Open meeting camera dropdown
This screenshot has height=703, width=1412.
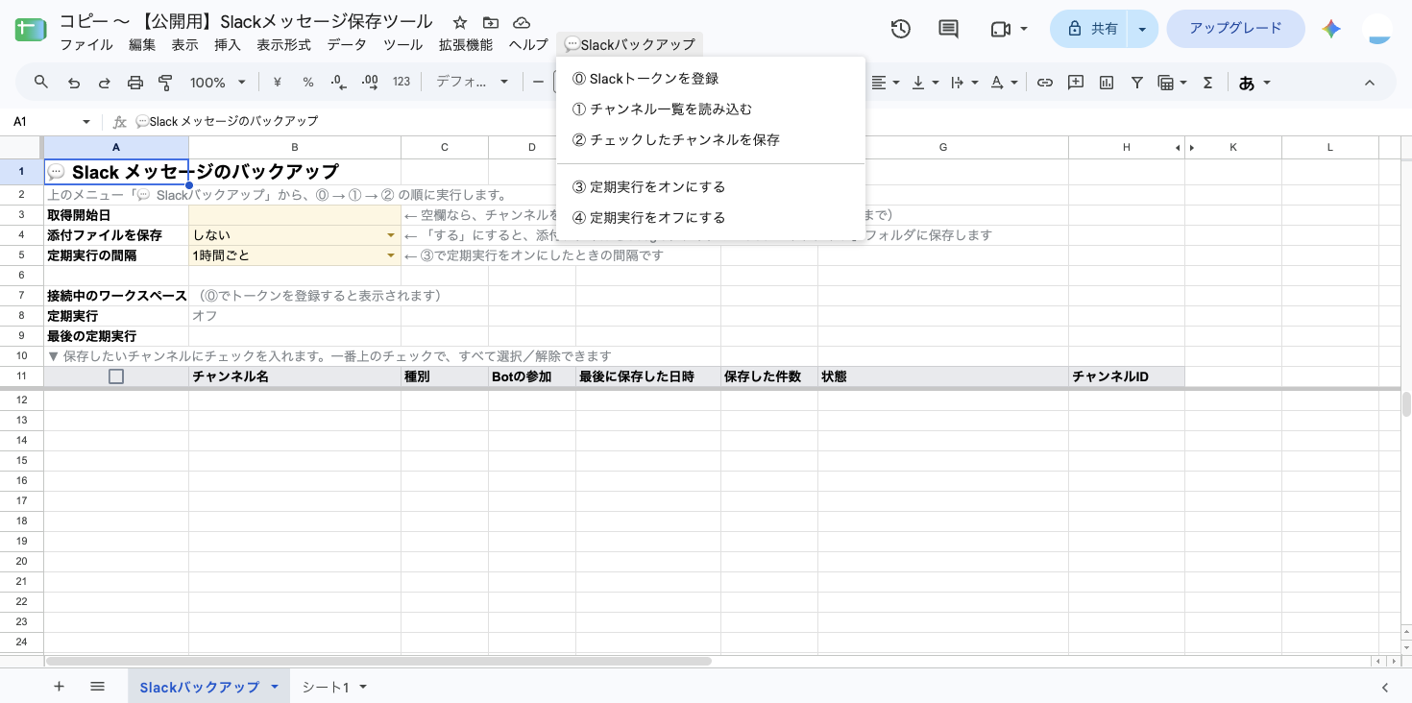pos(1024,29)
